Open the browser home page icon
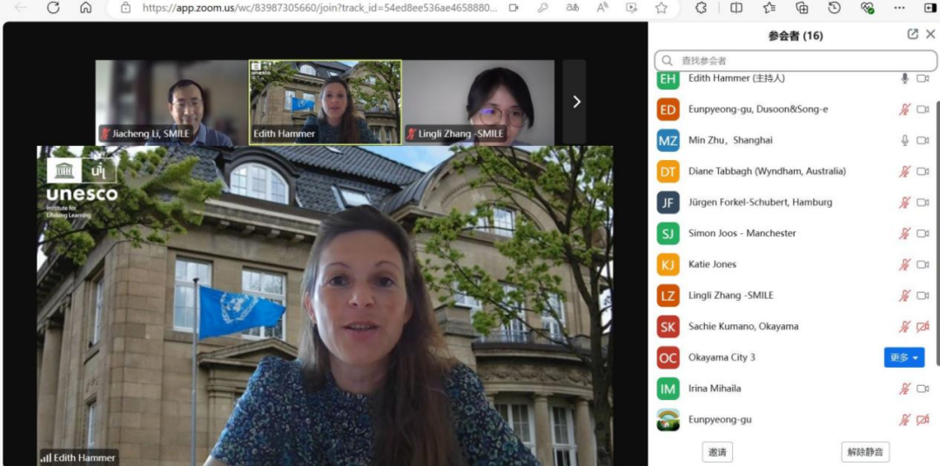Screen dimensions: 940x466 85,8
